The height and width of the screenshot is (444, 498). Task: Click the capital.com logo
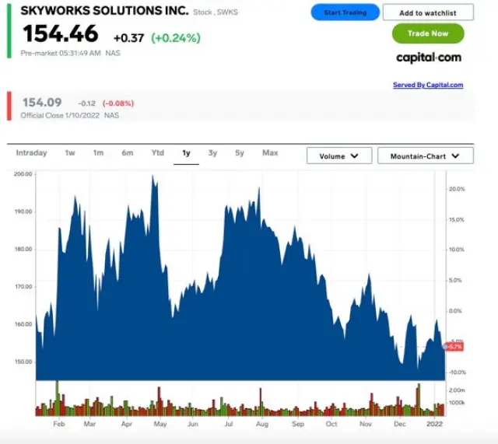(428, 58)
